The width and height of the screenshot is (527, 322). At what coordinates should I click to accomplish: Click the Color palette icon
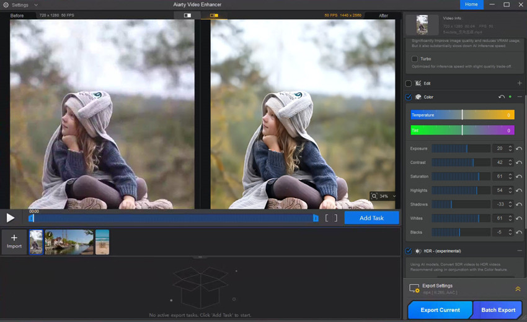pyautogui.click(x=418, y=97)
